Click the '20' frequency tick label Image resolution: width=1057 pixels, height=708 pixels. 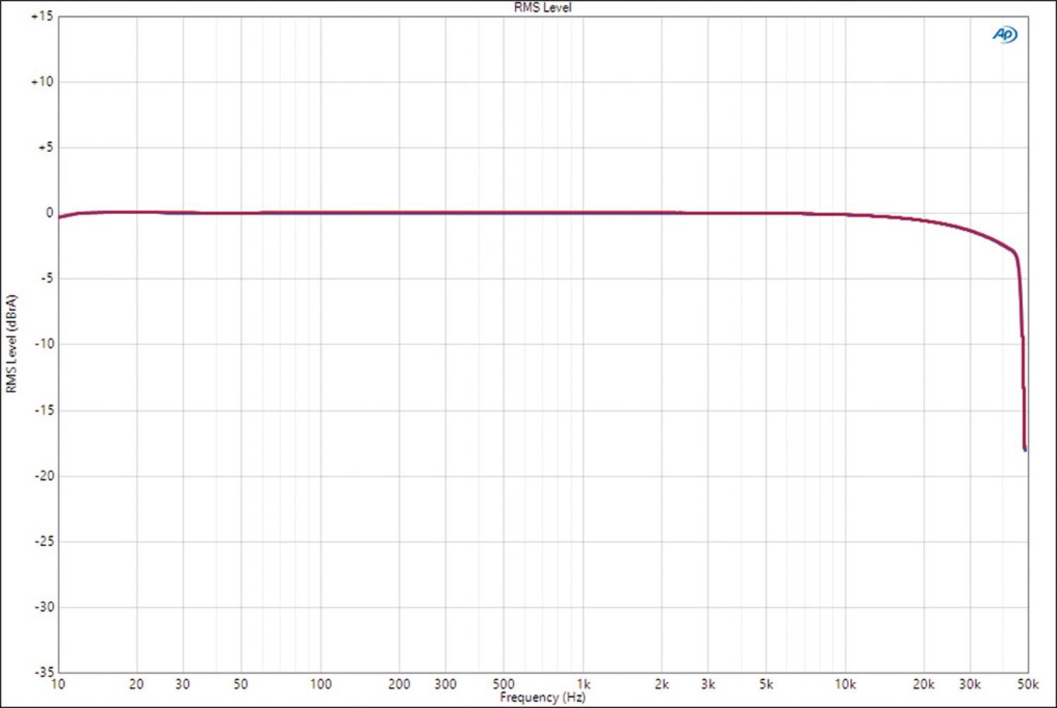137,684
